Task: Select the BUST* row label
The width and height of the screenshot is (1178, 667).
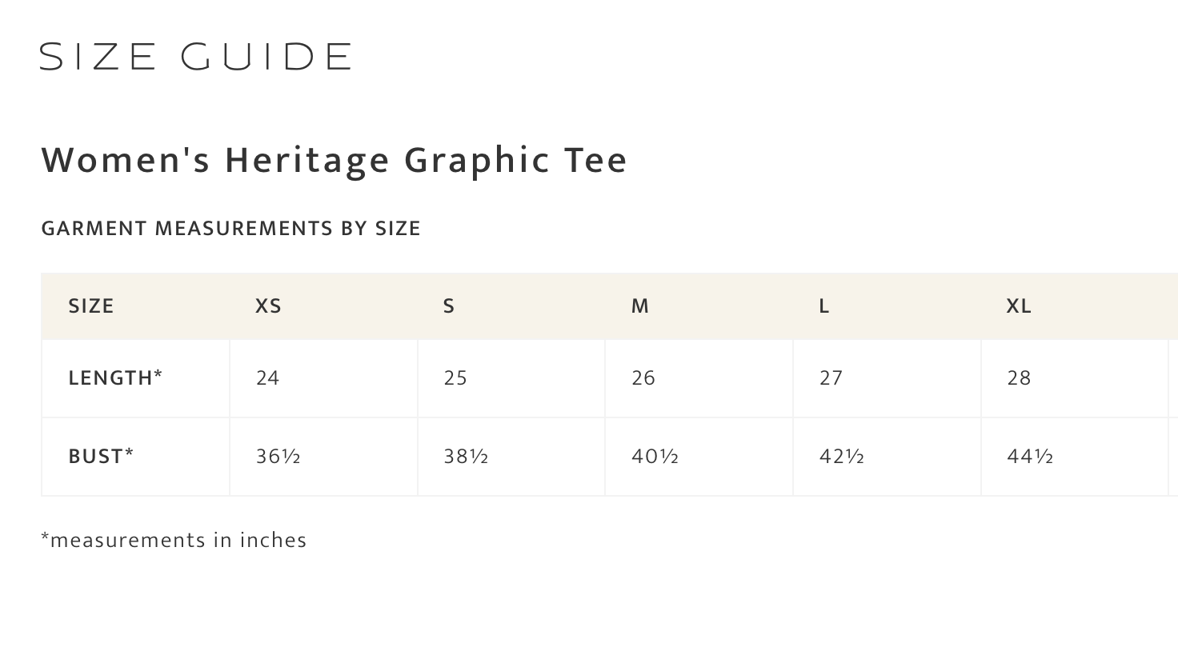Action: 101,457
